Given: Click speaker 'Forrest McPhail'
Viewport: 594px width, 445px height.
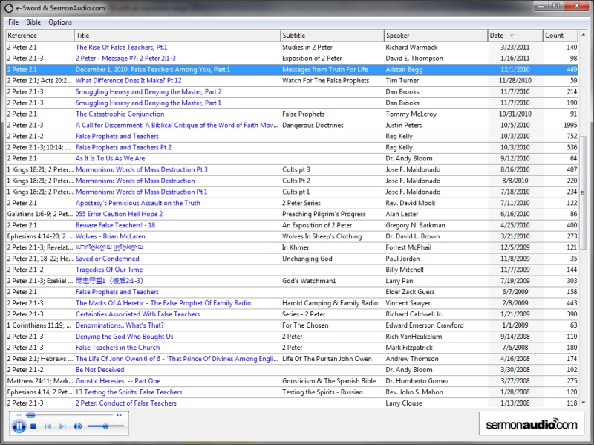Looking at the screenshot, I should [408, 247].
